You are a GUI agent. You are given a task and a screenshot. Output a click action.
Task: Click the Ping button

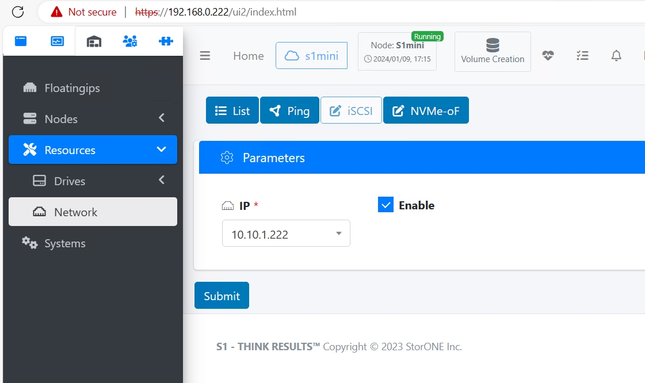(289, 110)
